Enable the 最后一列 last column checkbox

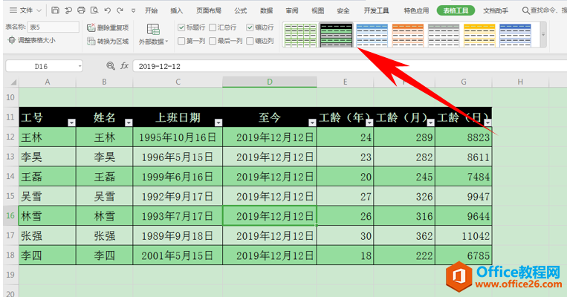click(x=213, y=41)
